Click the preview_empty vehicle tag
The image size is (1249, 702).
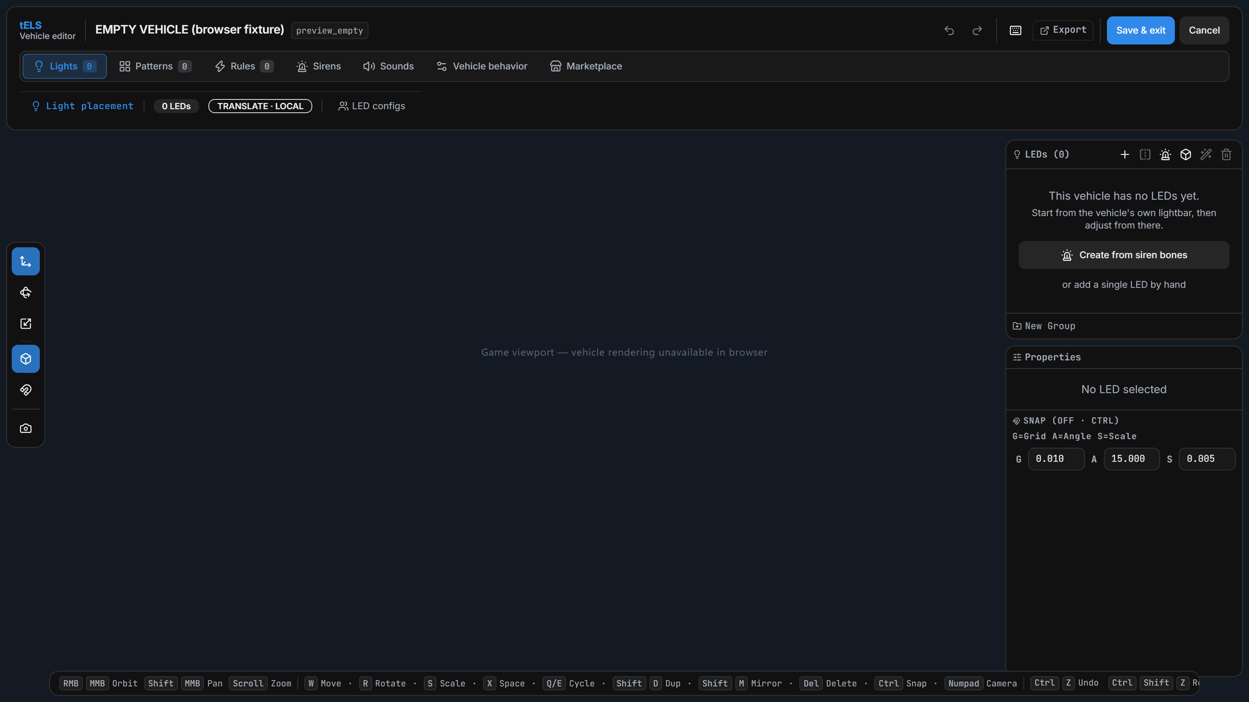coord(330,30)
